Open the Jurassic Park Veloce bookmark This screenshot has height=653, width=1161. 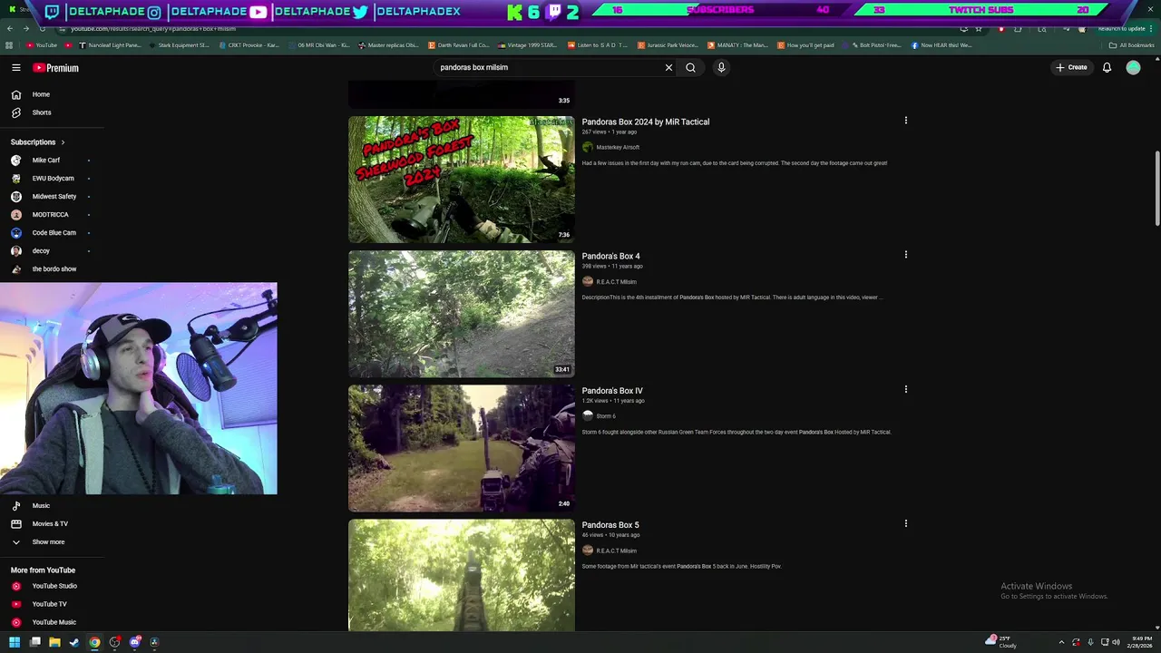[x=668, y=45]
